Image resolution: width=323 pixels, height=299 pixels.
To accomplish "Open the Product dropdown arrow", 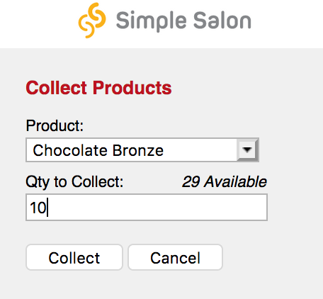I will pos(247,149).
